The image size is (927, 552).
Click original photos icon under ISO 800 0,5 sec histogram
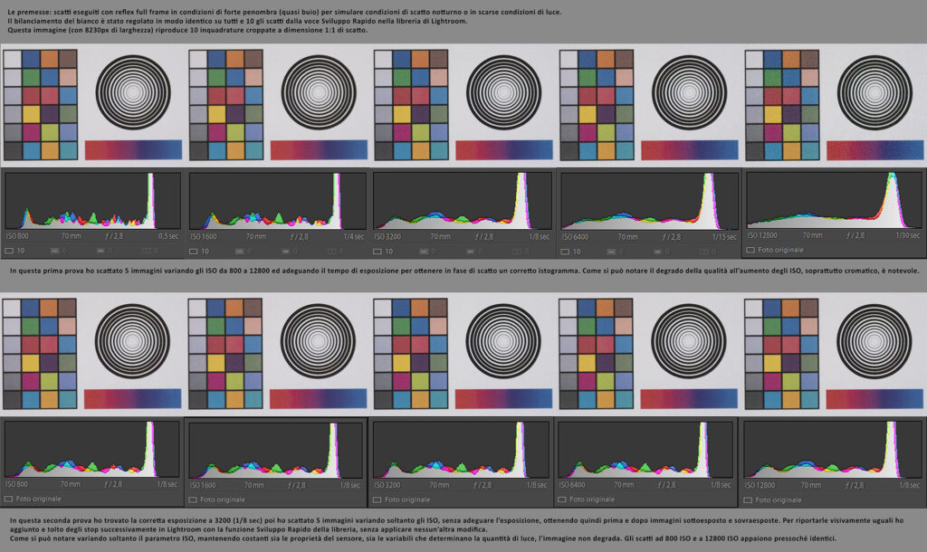9,251
